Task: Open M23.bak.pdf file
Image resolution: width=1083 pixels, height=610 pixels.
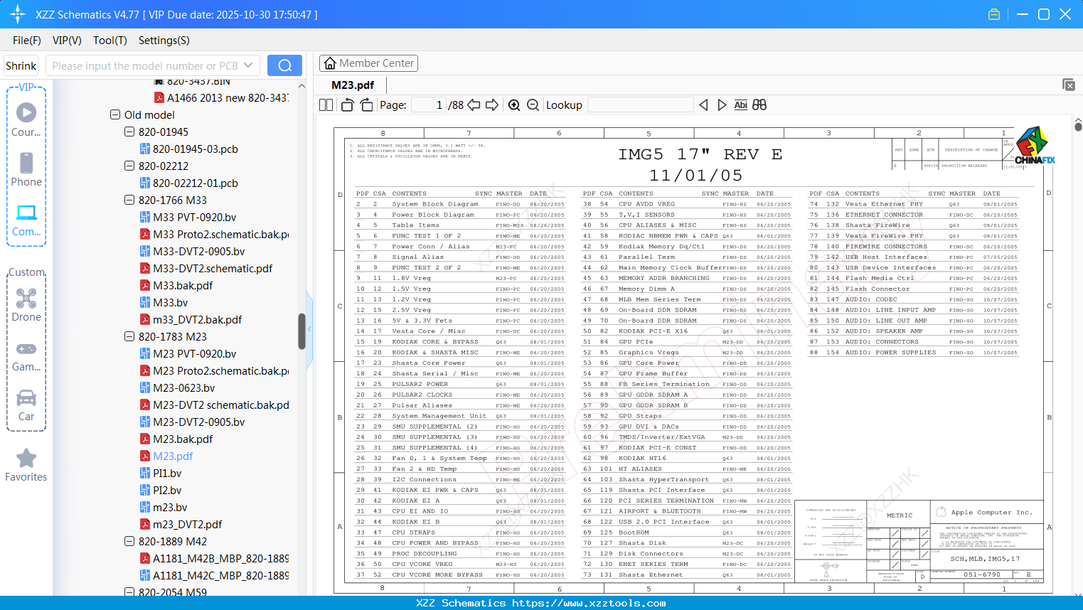Action: click(x=176, y=439)
